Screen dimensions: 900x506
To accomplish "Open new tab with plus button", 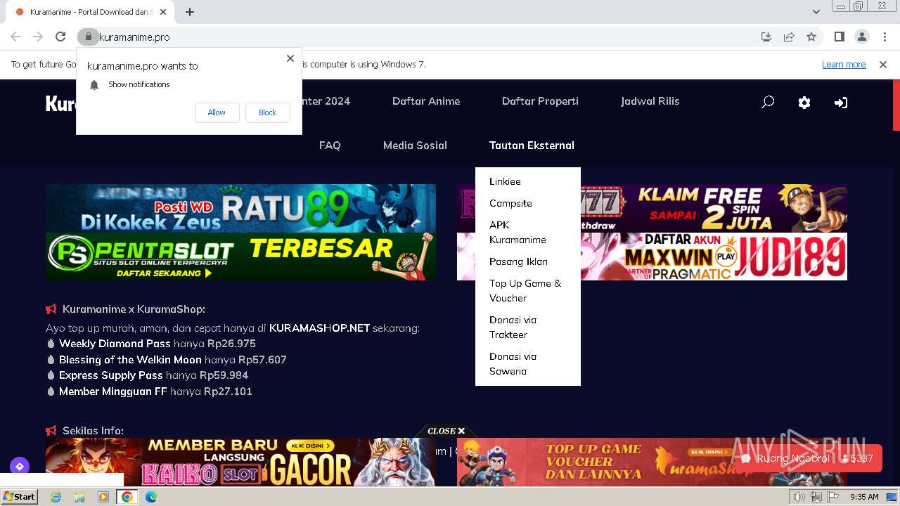I will pyautogui.click(x=190, y=12).
